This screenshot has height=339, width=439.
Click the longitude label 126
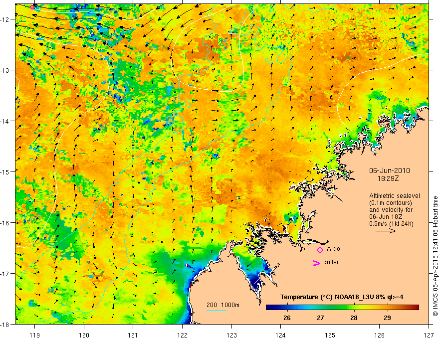click(x=379, y=335)
